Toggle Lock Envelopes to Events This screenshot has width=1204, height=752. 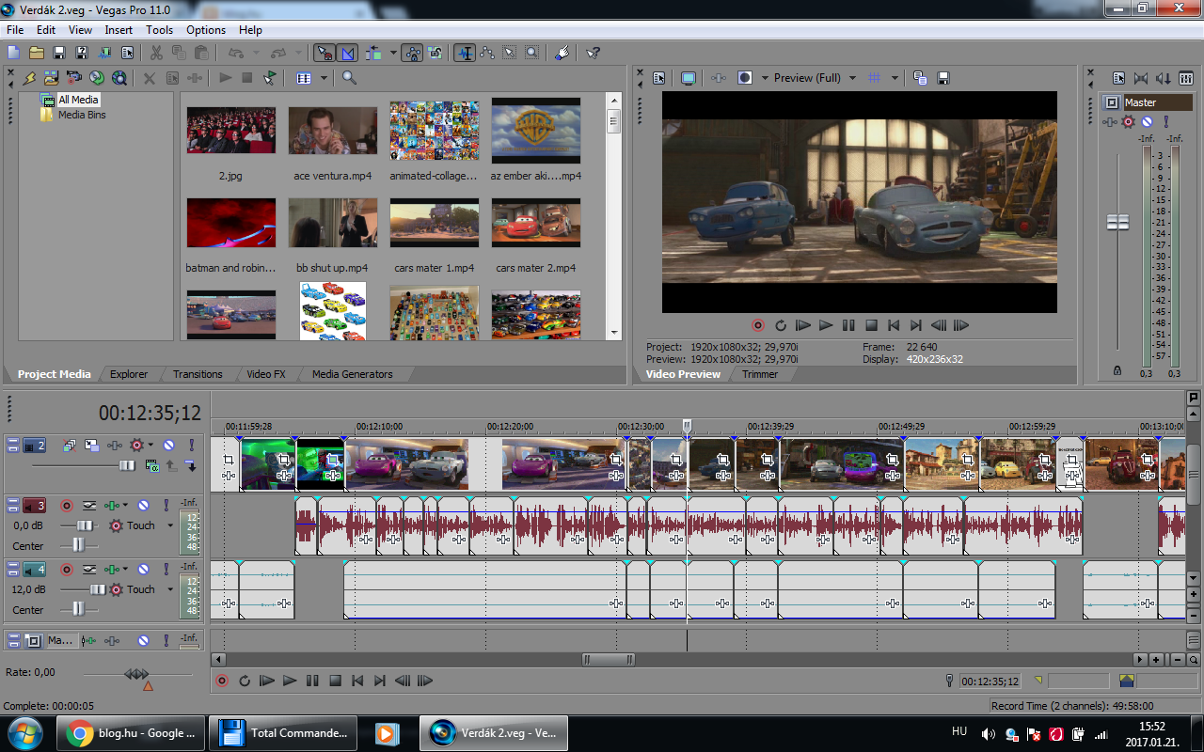coord(412,53)
